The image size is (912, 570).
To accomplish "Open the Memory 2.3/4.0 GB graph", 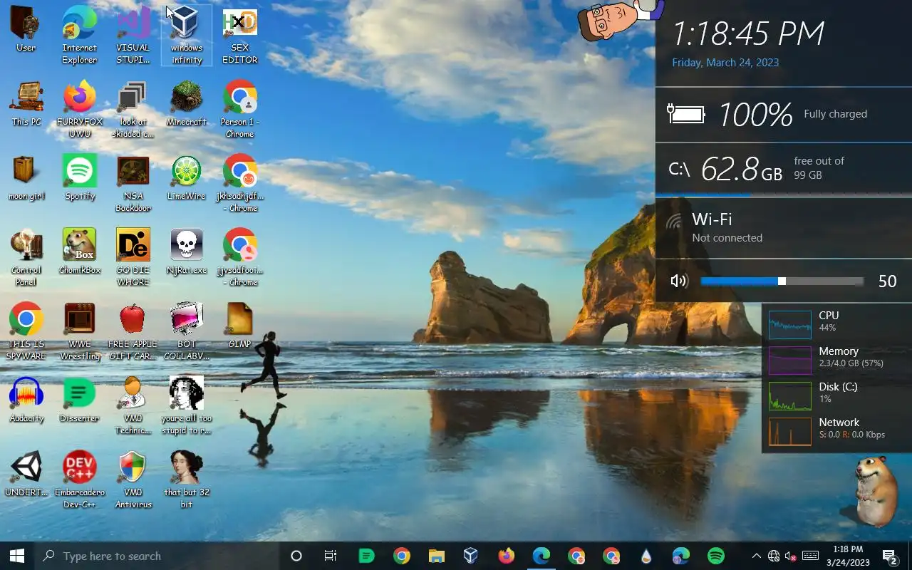I will (790, 361).
